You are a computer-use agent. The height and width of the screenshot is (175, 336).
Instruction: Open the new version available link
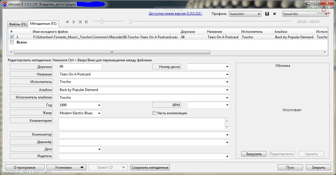tap(175, 14)
